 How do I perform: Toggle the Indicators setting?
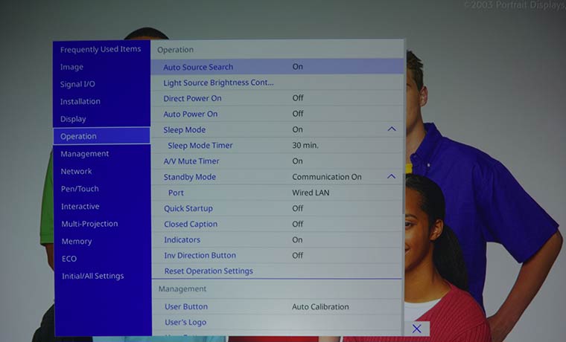coord(277,239)
